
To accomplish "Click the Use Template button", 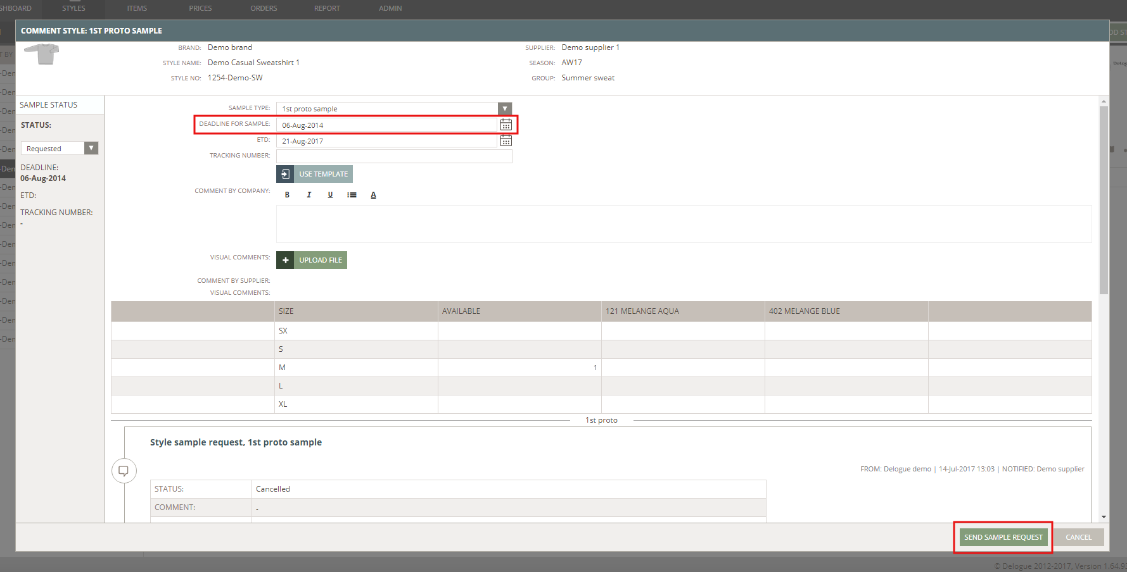I will click(315, 174).
